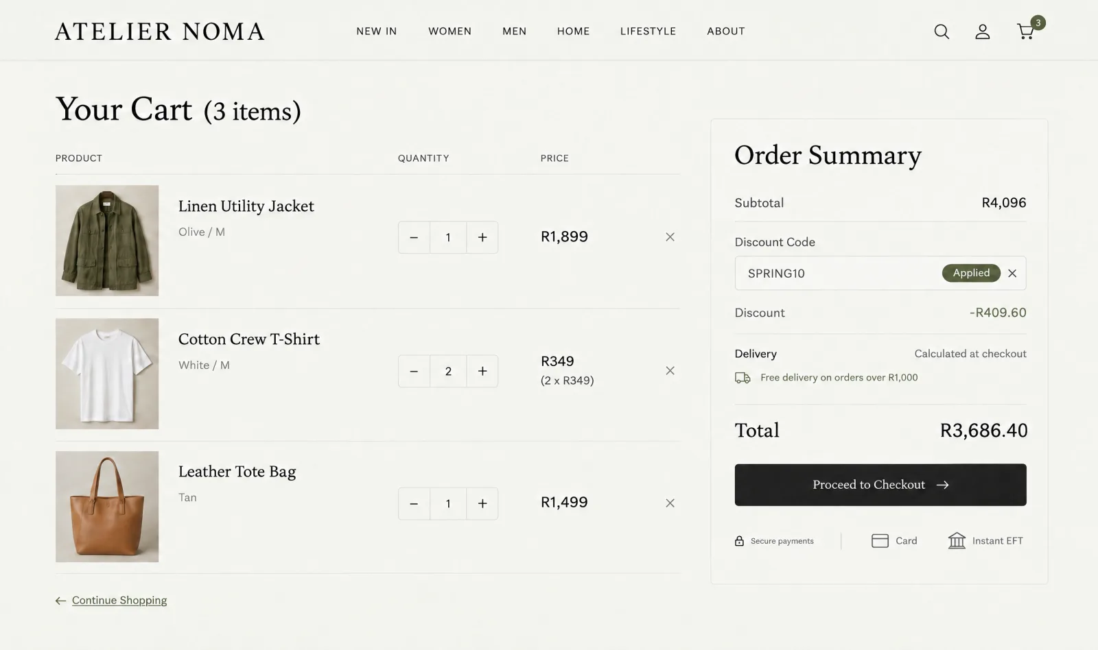Open the LIFESTYLE menu
Screen dimensions: 1098x650
[x=649, y=32]
